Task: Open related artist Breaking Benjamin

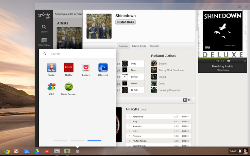Action: pyautogui.click(x=169, y=90)
